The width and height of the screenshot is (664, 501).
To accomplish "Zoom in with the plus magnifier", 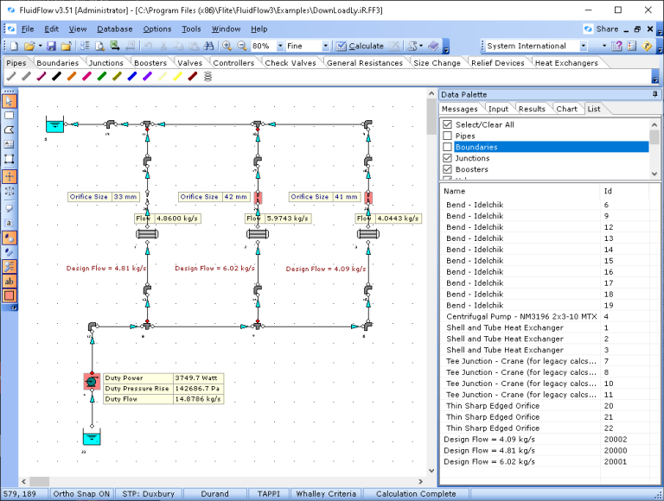I will (227, 46).
